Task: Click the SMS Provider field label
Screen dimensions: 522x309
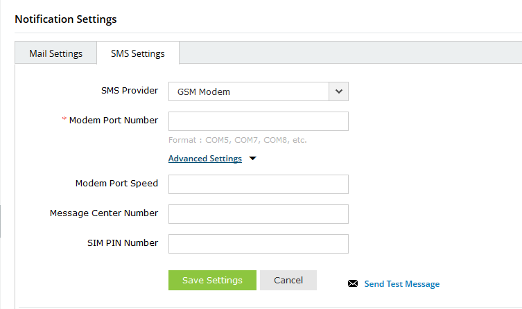Action: [x=130, y=91]
